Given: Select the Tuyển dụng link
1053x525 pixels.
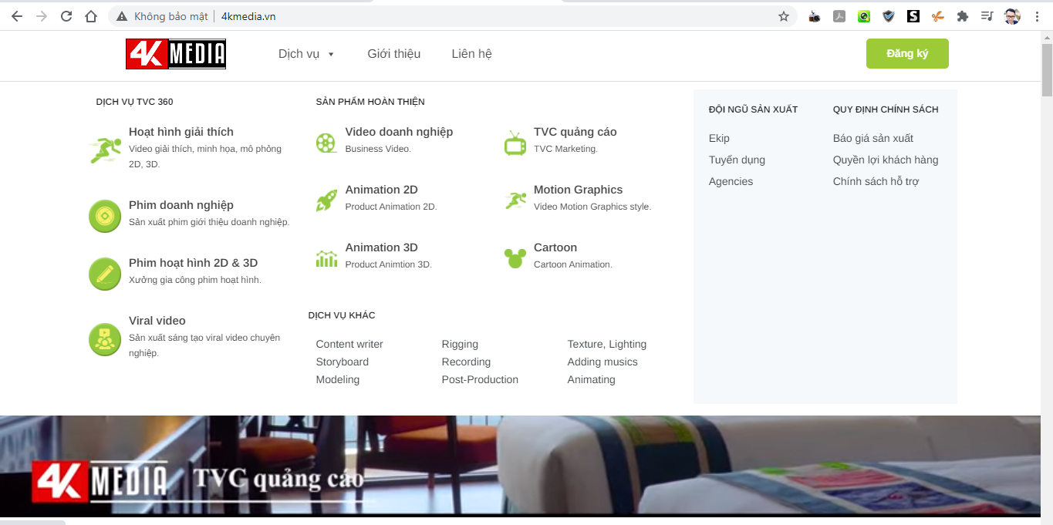Looking at the screenshot, I should click(737, 160).
